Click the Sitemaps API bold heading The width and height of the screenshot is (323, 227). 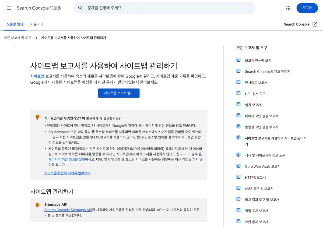[56, 205]
